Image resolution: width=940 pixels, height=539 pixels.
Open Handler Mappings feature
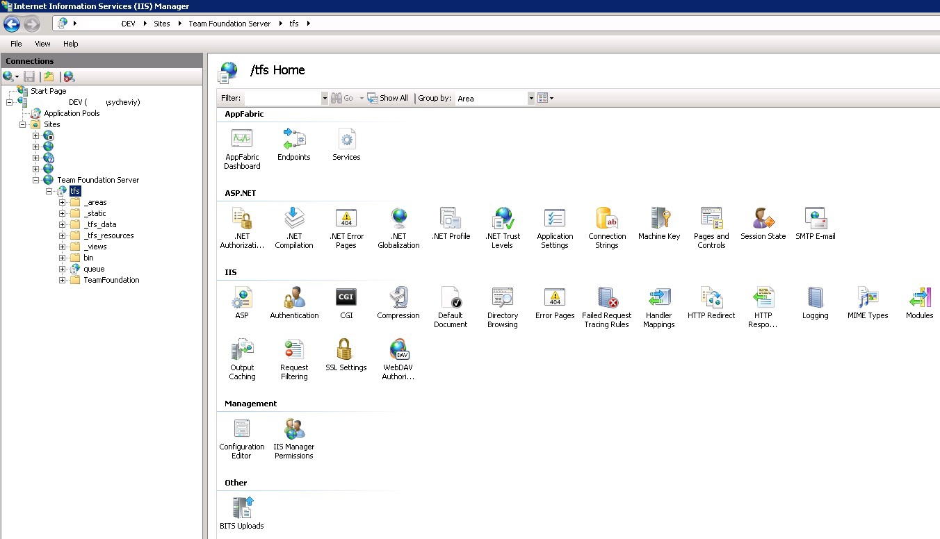659,307
